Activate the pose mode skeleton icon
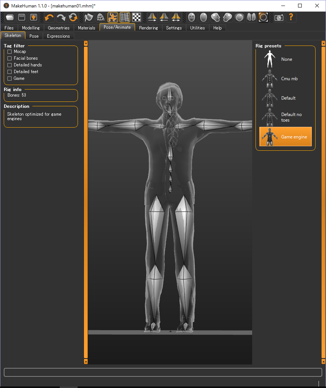Screen dimensions: 326x388 coord(113,17)
